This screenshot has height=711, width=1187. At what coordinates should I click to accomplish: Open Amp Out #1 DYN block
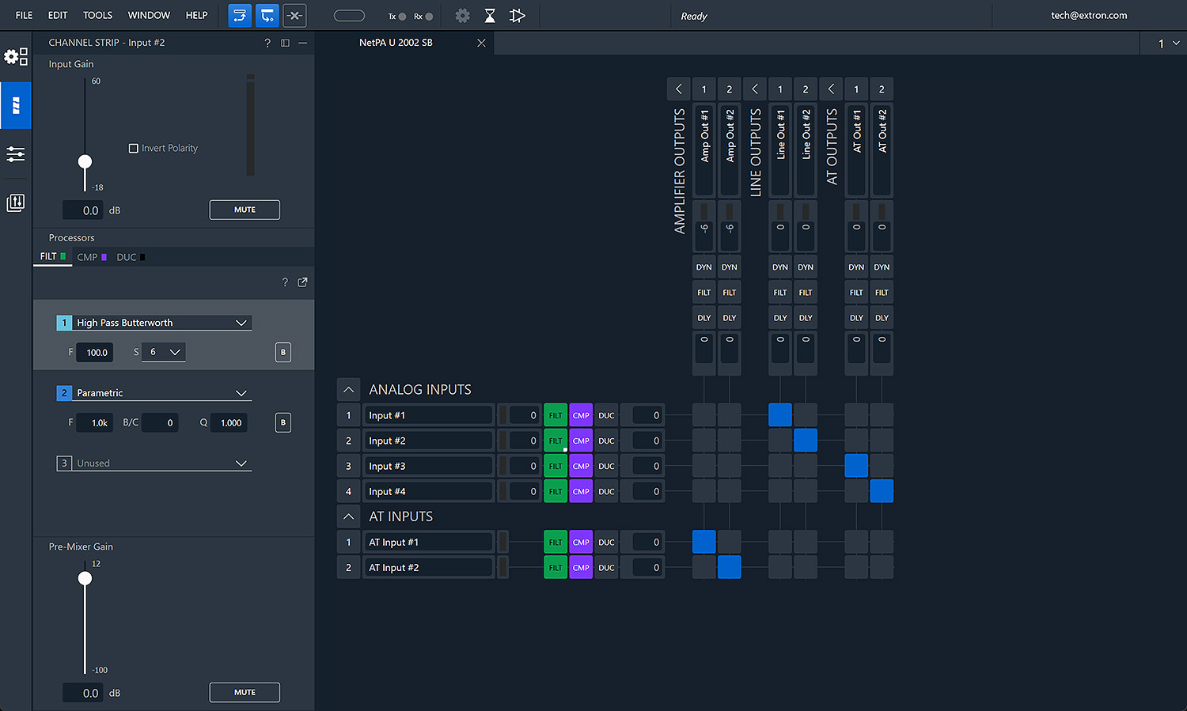(x=704, y=267)
